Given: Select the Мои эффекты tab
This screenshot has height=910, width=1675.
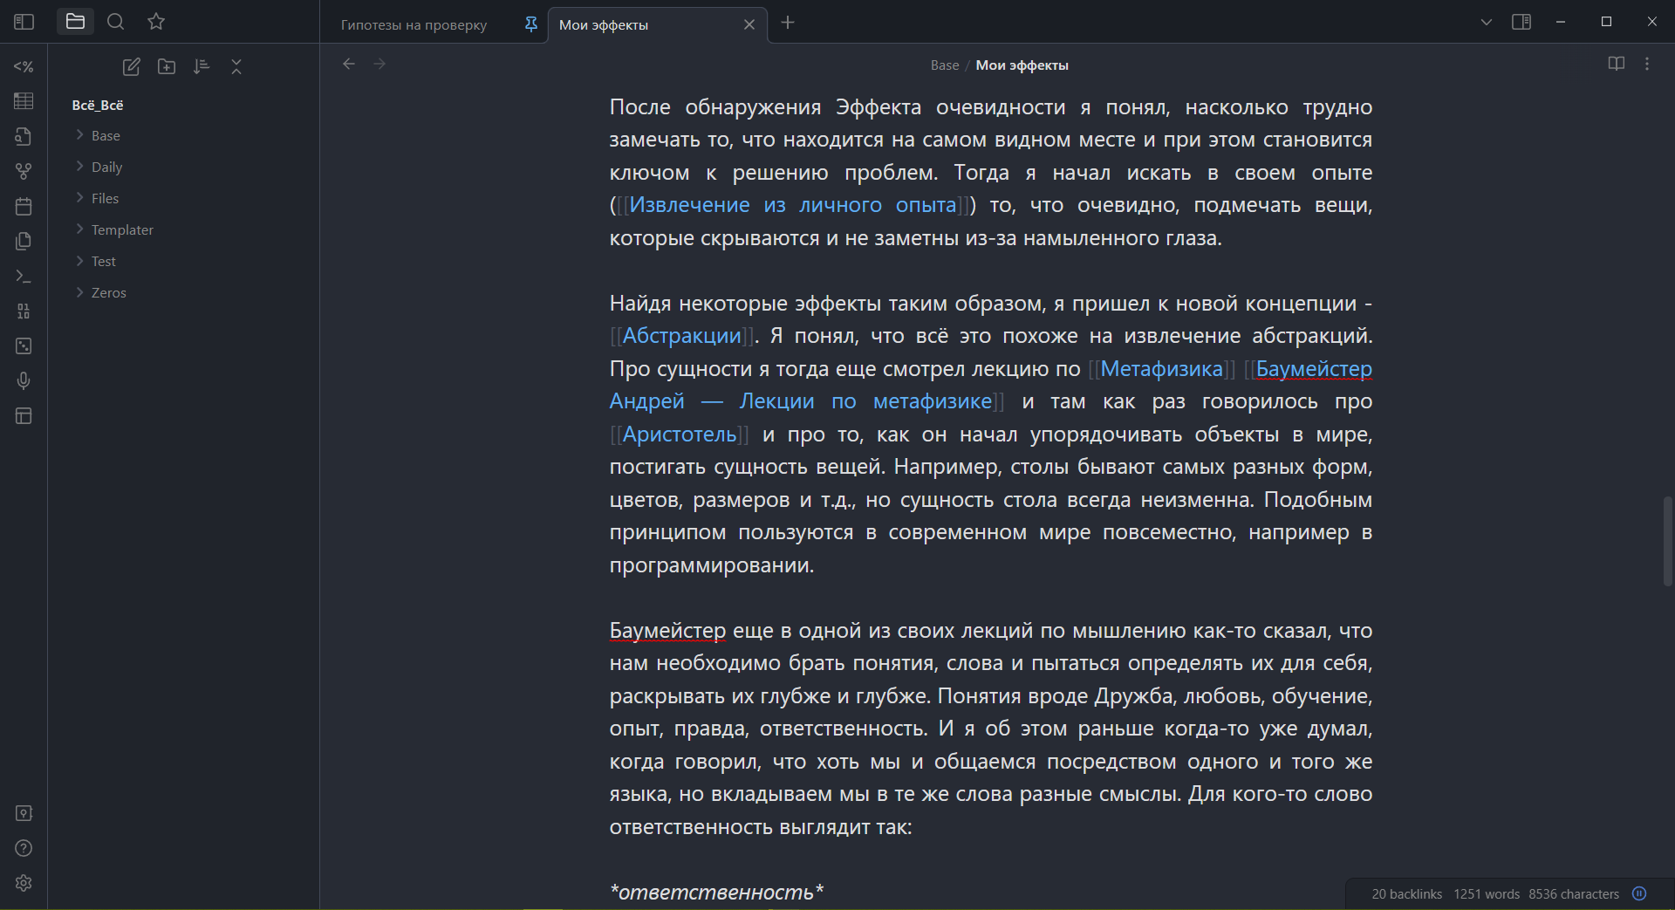Looking at the screenshot, I should 604,25.
